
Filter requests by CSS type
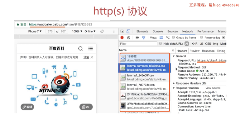pos(208,44)
